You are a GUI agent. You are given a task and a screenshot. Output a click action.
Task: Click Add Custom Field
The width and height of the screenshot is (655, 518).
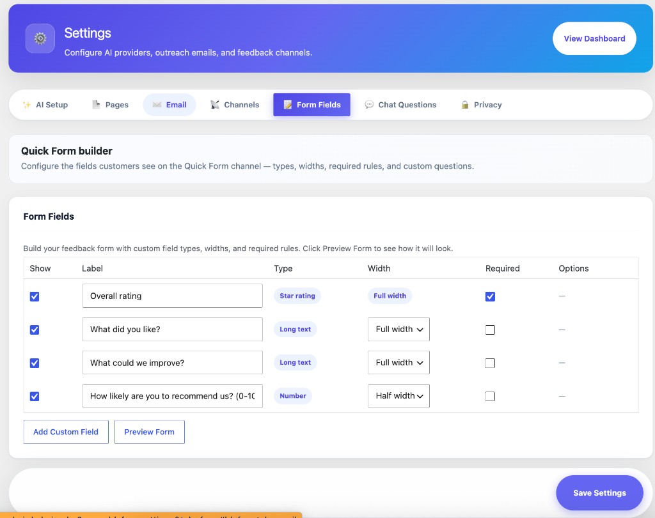(x=66, y=432)
